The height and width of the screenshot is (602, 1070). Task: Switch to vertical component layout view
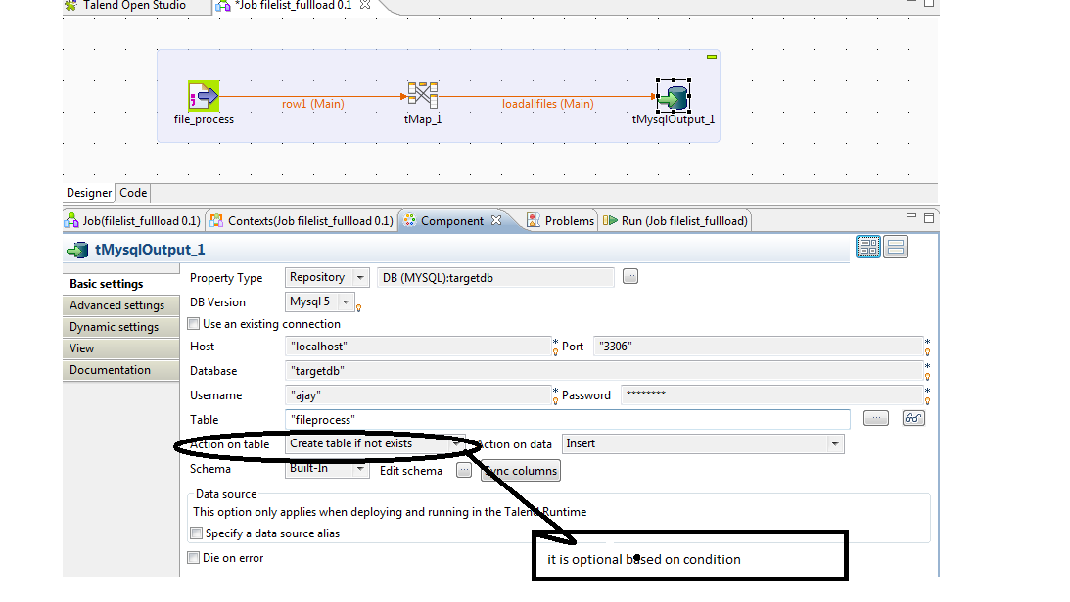coord(894,247)
